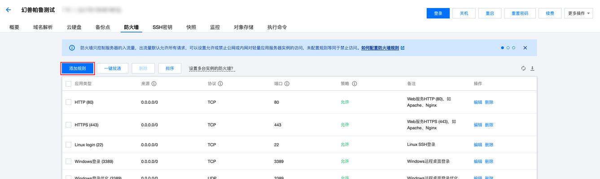Click the 排序 button
Screen dimensions: 600x179
(170, 68)
